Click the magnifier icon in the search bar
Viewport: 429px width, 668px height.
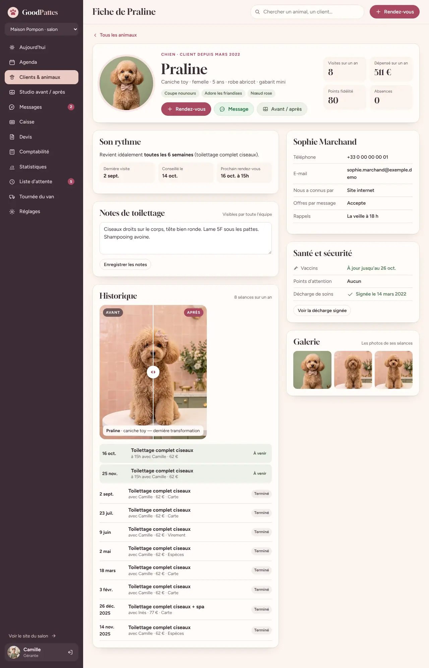(x=257, y=12)
